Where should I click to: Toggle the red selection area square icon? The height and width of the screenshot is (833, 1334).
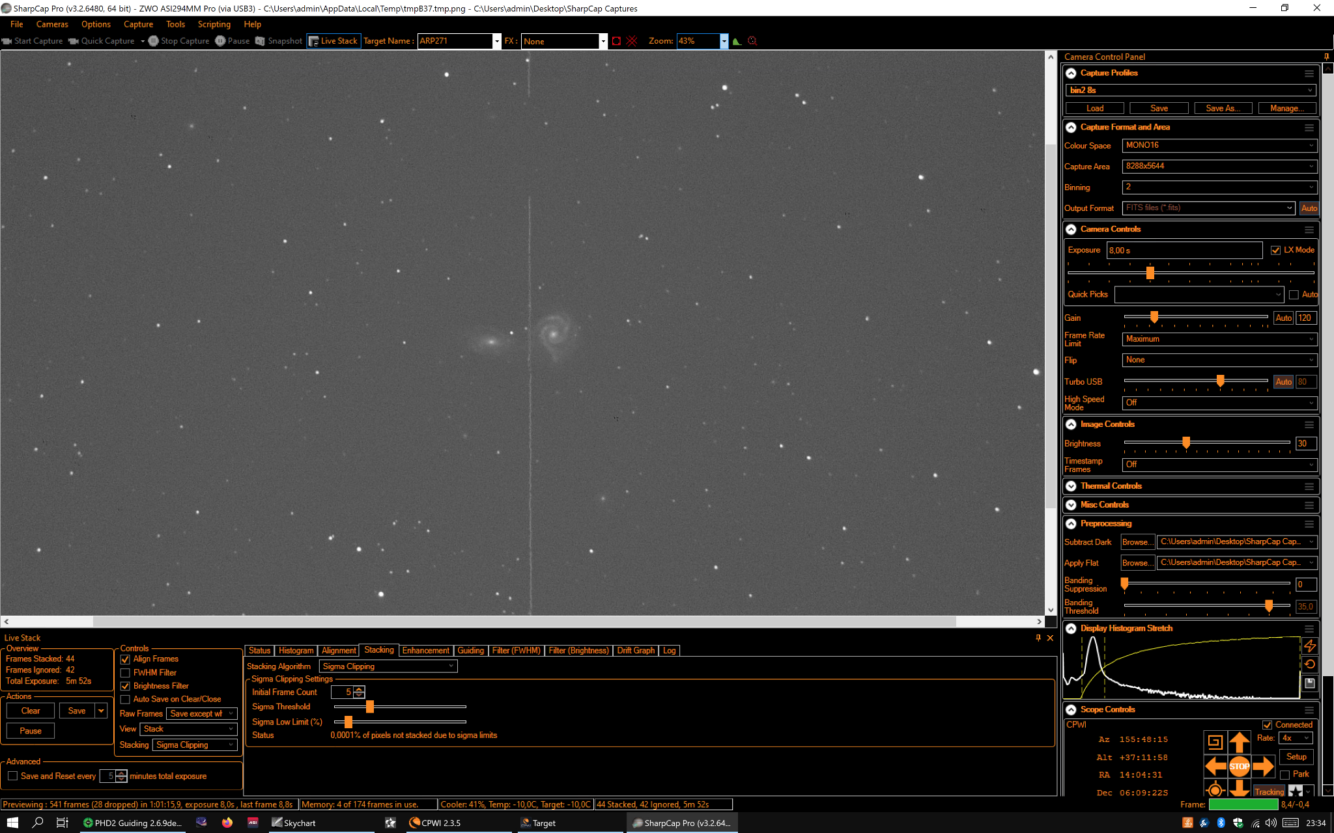[x=616, y=41]
